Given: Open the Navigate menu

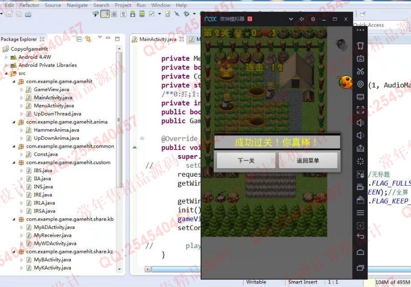Looking at the screenshot, I should click(x=77, y=5).
